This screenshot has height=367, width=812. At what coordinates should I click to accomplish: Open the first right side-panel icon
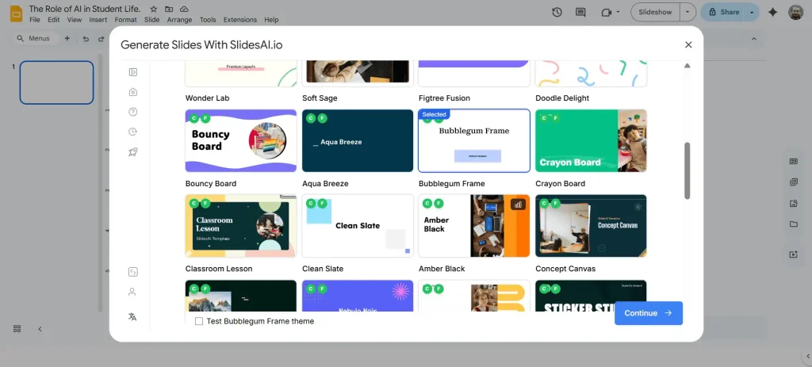tap(793, 161)
